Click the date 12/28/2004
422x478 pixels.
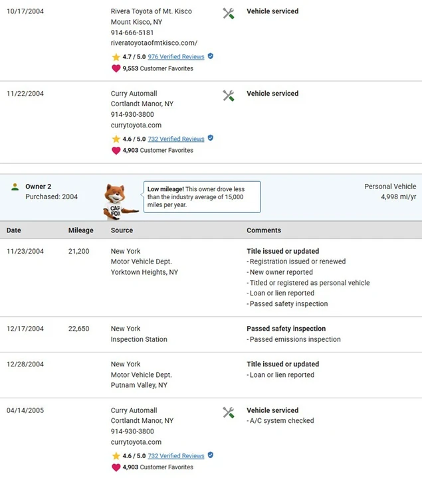click(x=25, y=364)
